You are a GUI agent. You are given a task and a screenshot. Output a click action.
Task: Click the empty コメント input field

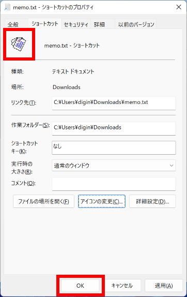point(114,184)
